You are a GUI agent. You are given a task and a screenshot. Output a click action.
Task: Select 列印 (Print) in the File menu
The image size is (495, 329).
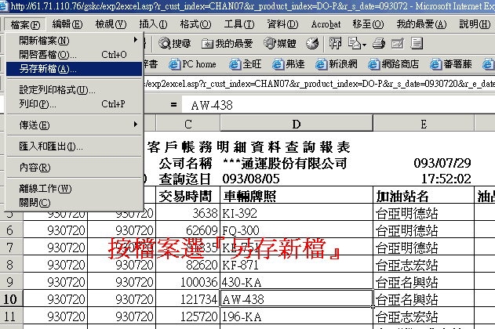click(33, 103)
